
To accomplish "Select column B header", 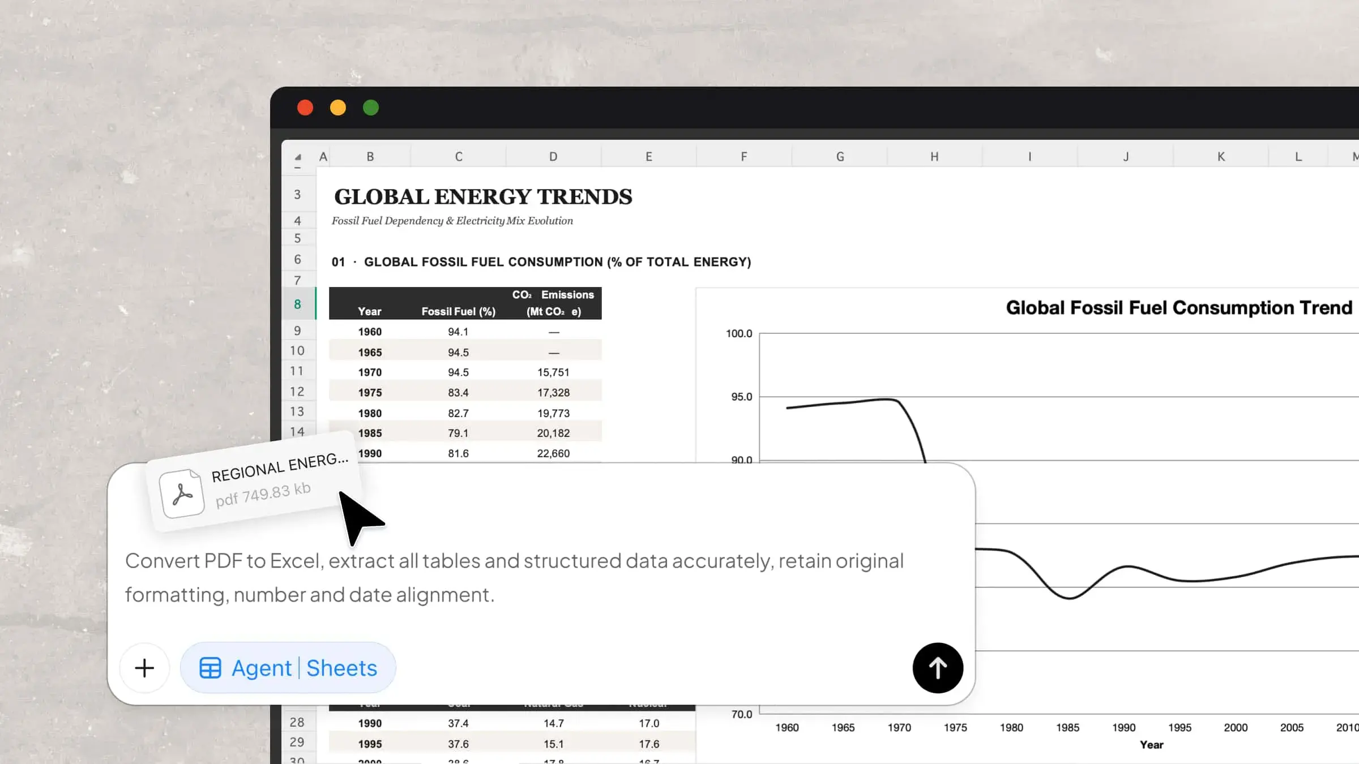I will pyautogui.click(x=370, y=157).
